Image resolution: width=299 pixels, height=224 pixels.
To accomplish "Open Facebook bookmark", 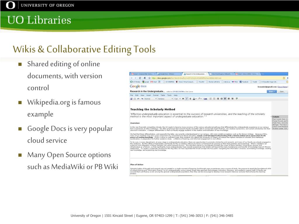I will 244,82.
